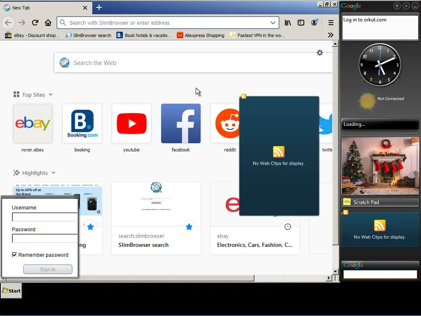The width and height of the screenshot is (421, 316).
Task: Open the hamburger application menu
Action: coord(331,23)
